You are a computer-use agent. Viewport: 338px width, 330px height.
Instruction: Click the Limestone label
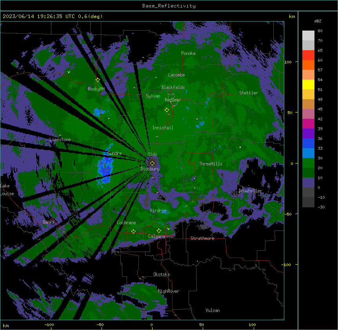[x=60, y=140]
